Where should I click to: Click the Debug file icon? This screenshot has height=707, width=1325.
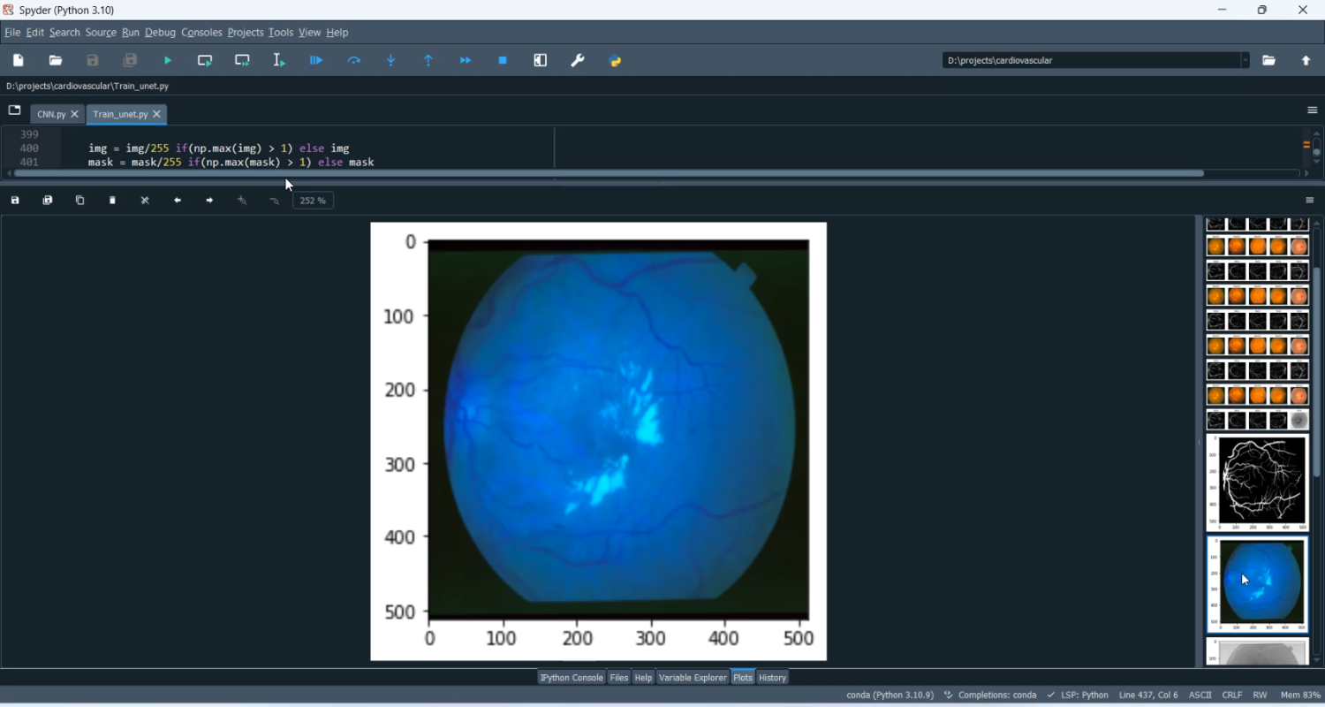pos(317,61)
